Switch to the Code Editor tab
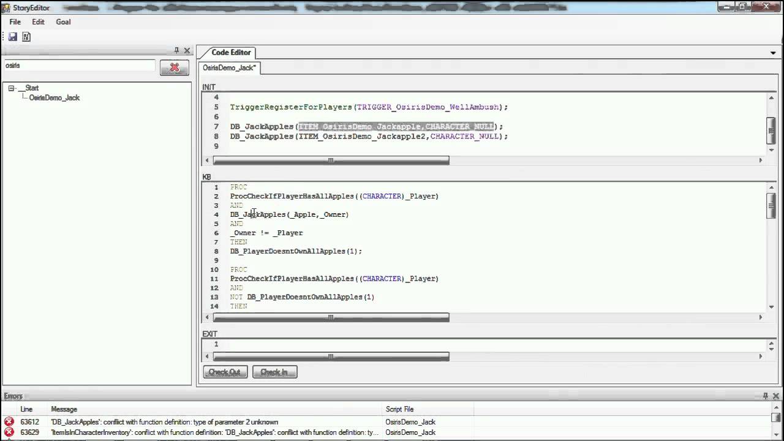 [x=231, y=53]
